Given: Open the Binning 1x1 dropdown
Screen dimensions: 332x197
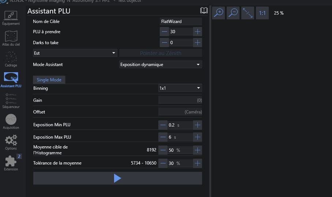Looking at the screenshot, I should pyautogui.click(x=180, y=88).
